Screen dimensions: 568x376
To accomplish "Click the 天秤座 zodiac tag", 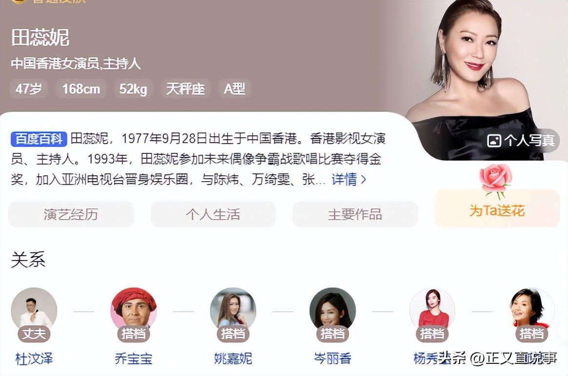I will pyautogui.click(x=185, y=89).
